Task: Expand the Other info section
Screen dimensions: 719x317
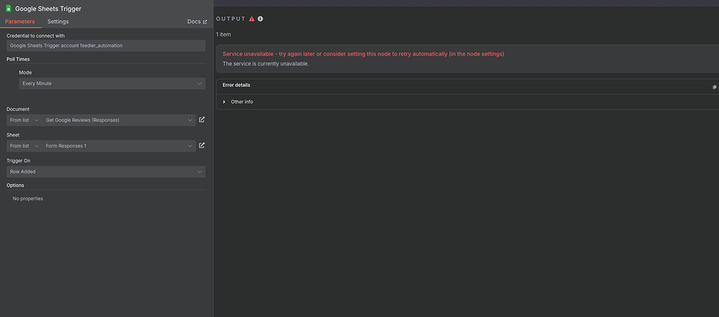Action: pos(238,102)
